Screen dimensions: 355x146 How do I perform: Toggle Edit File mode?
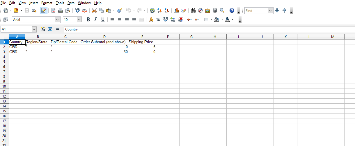point(44,10)
